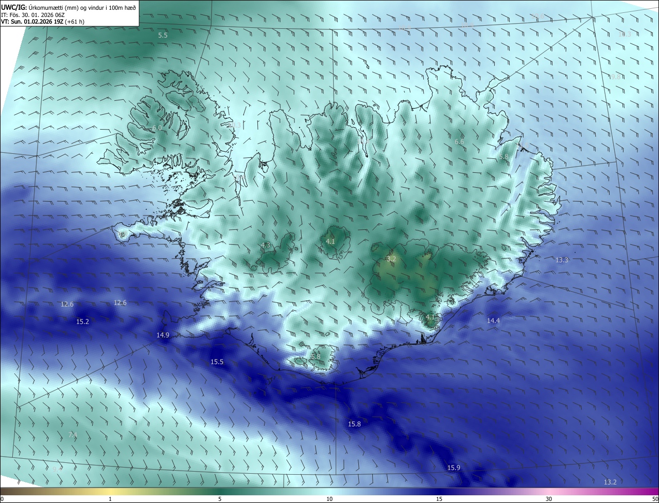This screenshot has width=659, height=503.
Task: Click the initial time line 'IT: Fös. 30. 01. 2026 06Z'
Action: click(33, 15)
